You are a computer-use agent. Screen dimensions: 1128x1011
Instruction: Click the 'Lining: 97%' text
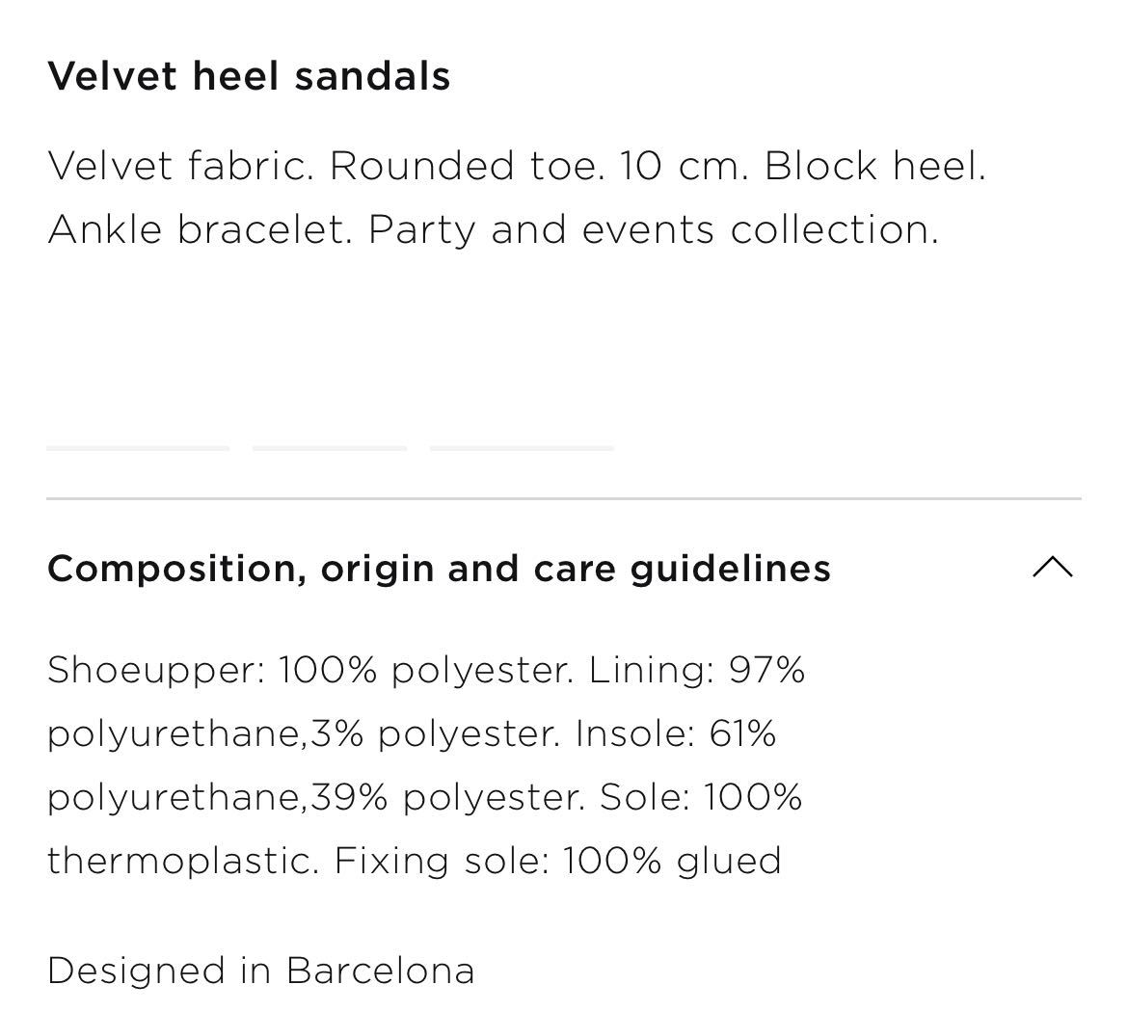[x=696, y=670]
